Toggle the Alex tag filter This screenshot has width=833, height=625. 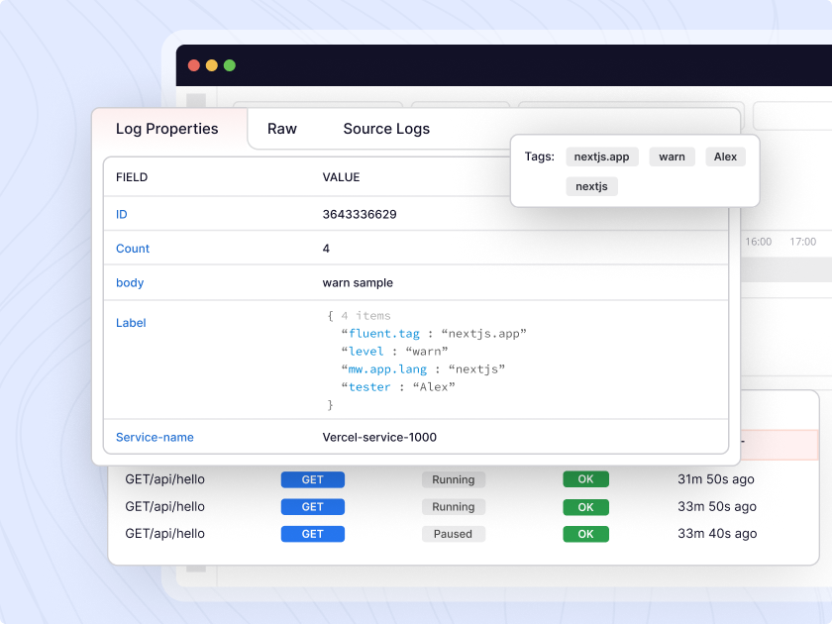coord(725,156)
